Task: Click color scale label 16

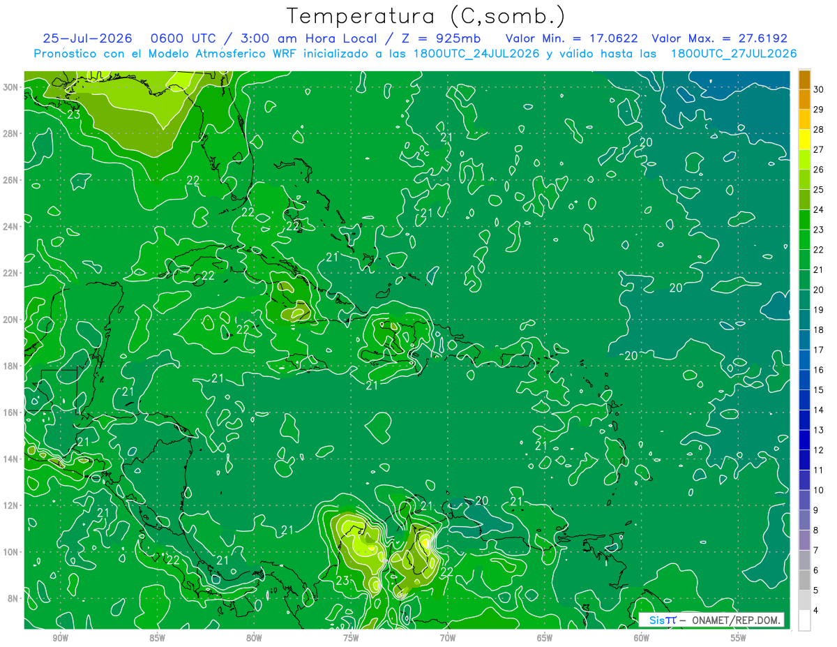Action: 818,370
